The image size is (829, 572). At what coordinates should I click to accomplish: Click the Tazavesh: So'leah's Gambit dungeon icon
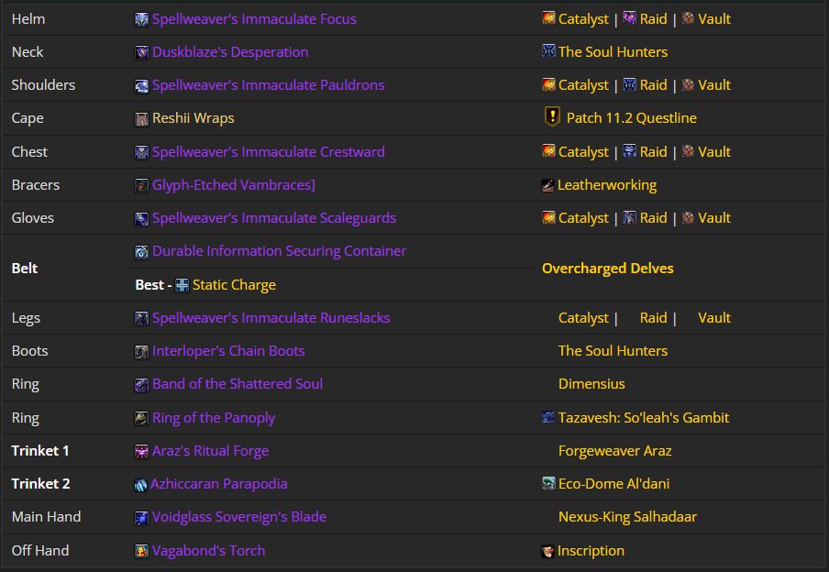click(547, 417)
